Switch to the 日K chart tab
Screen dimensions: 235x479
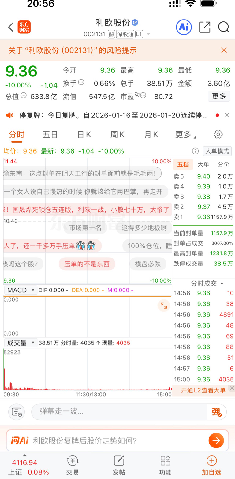point(84,135)
